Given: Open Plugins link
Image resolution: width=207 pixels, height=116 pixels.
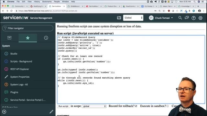Looking at the screenshot, I should pyautogui.click(x=14, y=92).
